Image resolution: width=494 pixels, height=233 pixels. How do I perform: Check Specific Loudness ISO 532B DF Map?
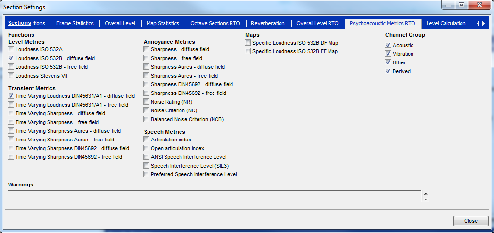point(248,43)
